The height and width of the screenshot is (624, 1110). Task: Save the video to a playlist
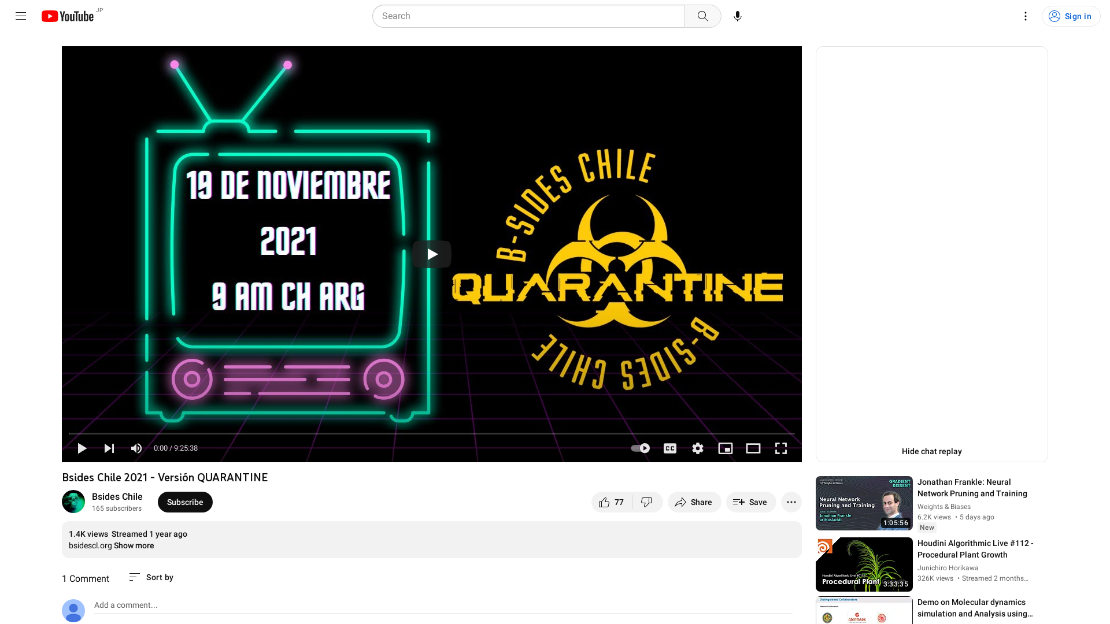pos(751,502)
